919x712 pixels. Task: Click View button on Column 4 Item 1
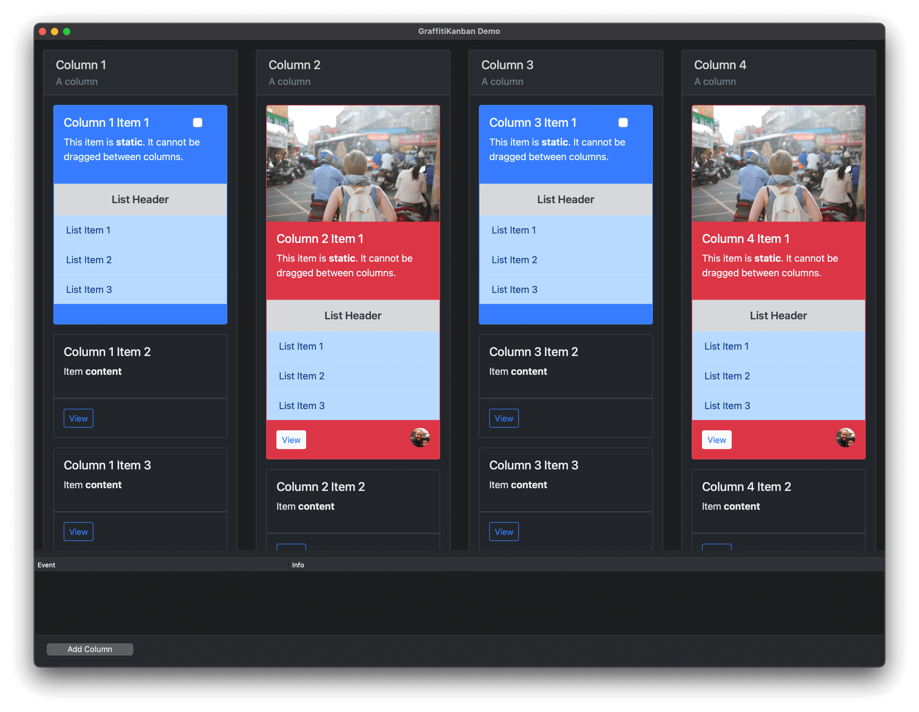(x=716, y=440)
